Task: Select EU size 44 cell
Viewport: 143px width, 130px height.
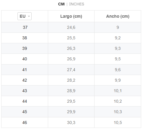Action: [25, 101]
